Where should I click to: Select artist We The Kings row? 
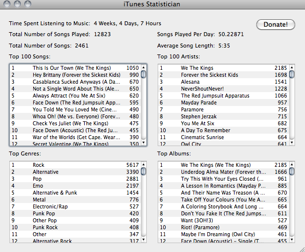(x=224, y=68)
